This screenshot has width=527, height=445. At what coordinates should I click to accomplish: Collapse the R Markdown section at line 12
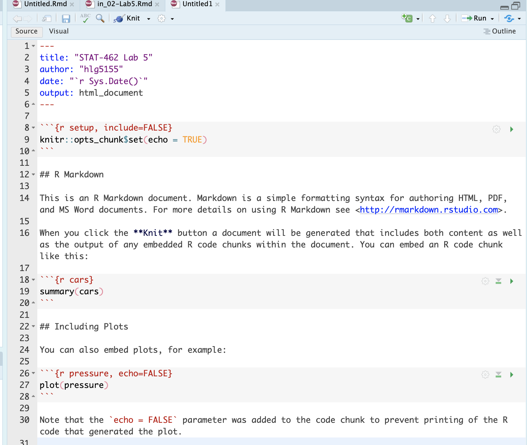pyautogui.click(x=34, y=174)
